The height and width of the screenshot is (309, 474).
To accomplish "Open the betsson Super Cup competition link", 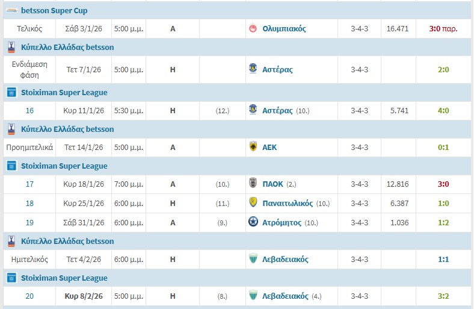I will pos(54,10).
